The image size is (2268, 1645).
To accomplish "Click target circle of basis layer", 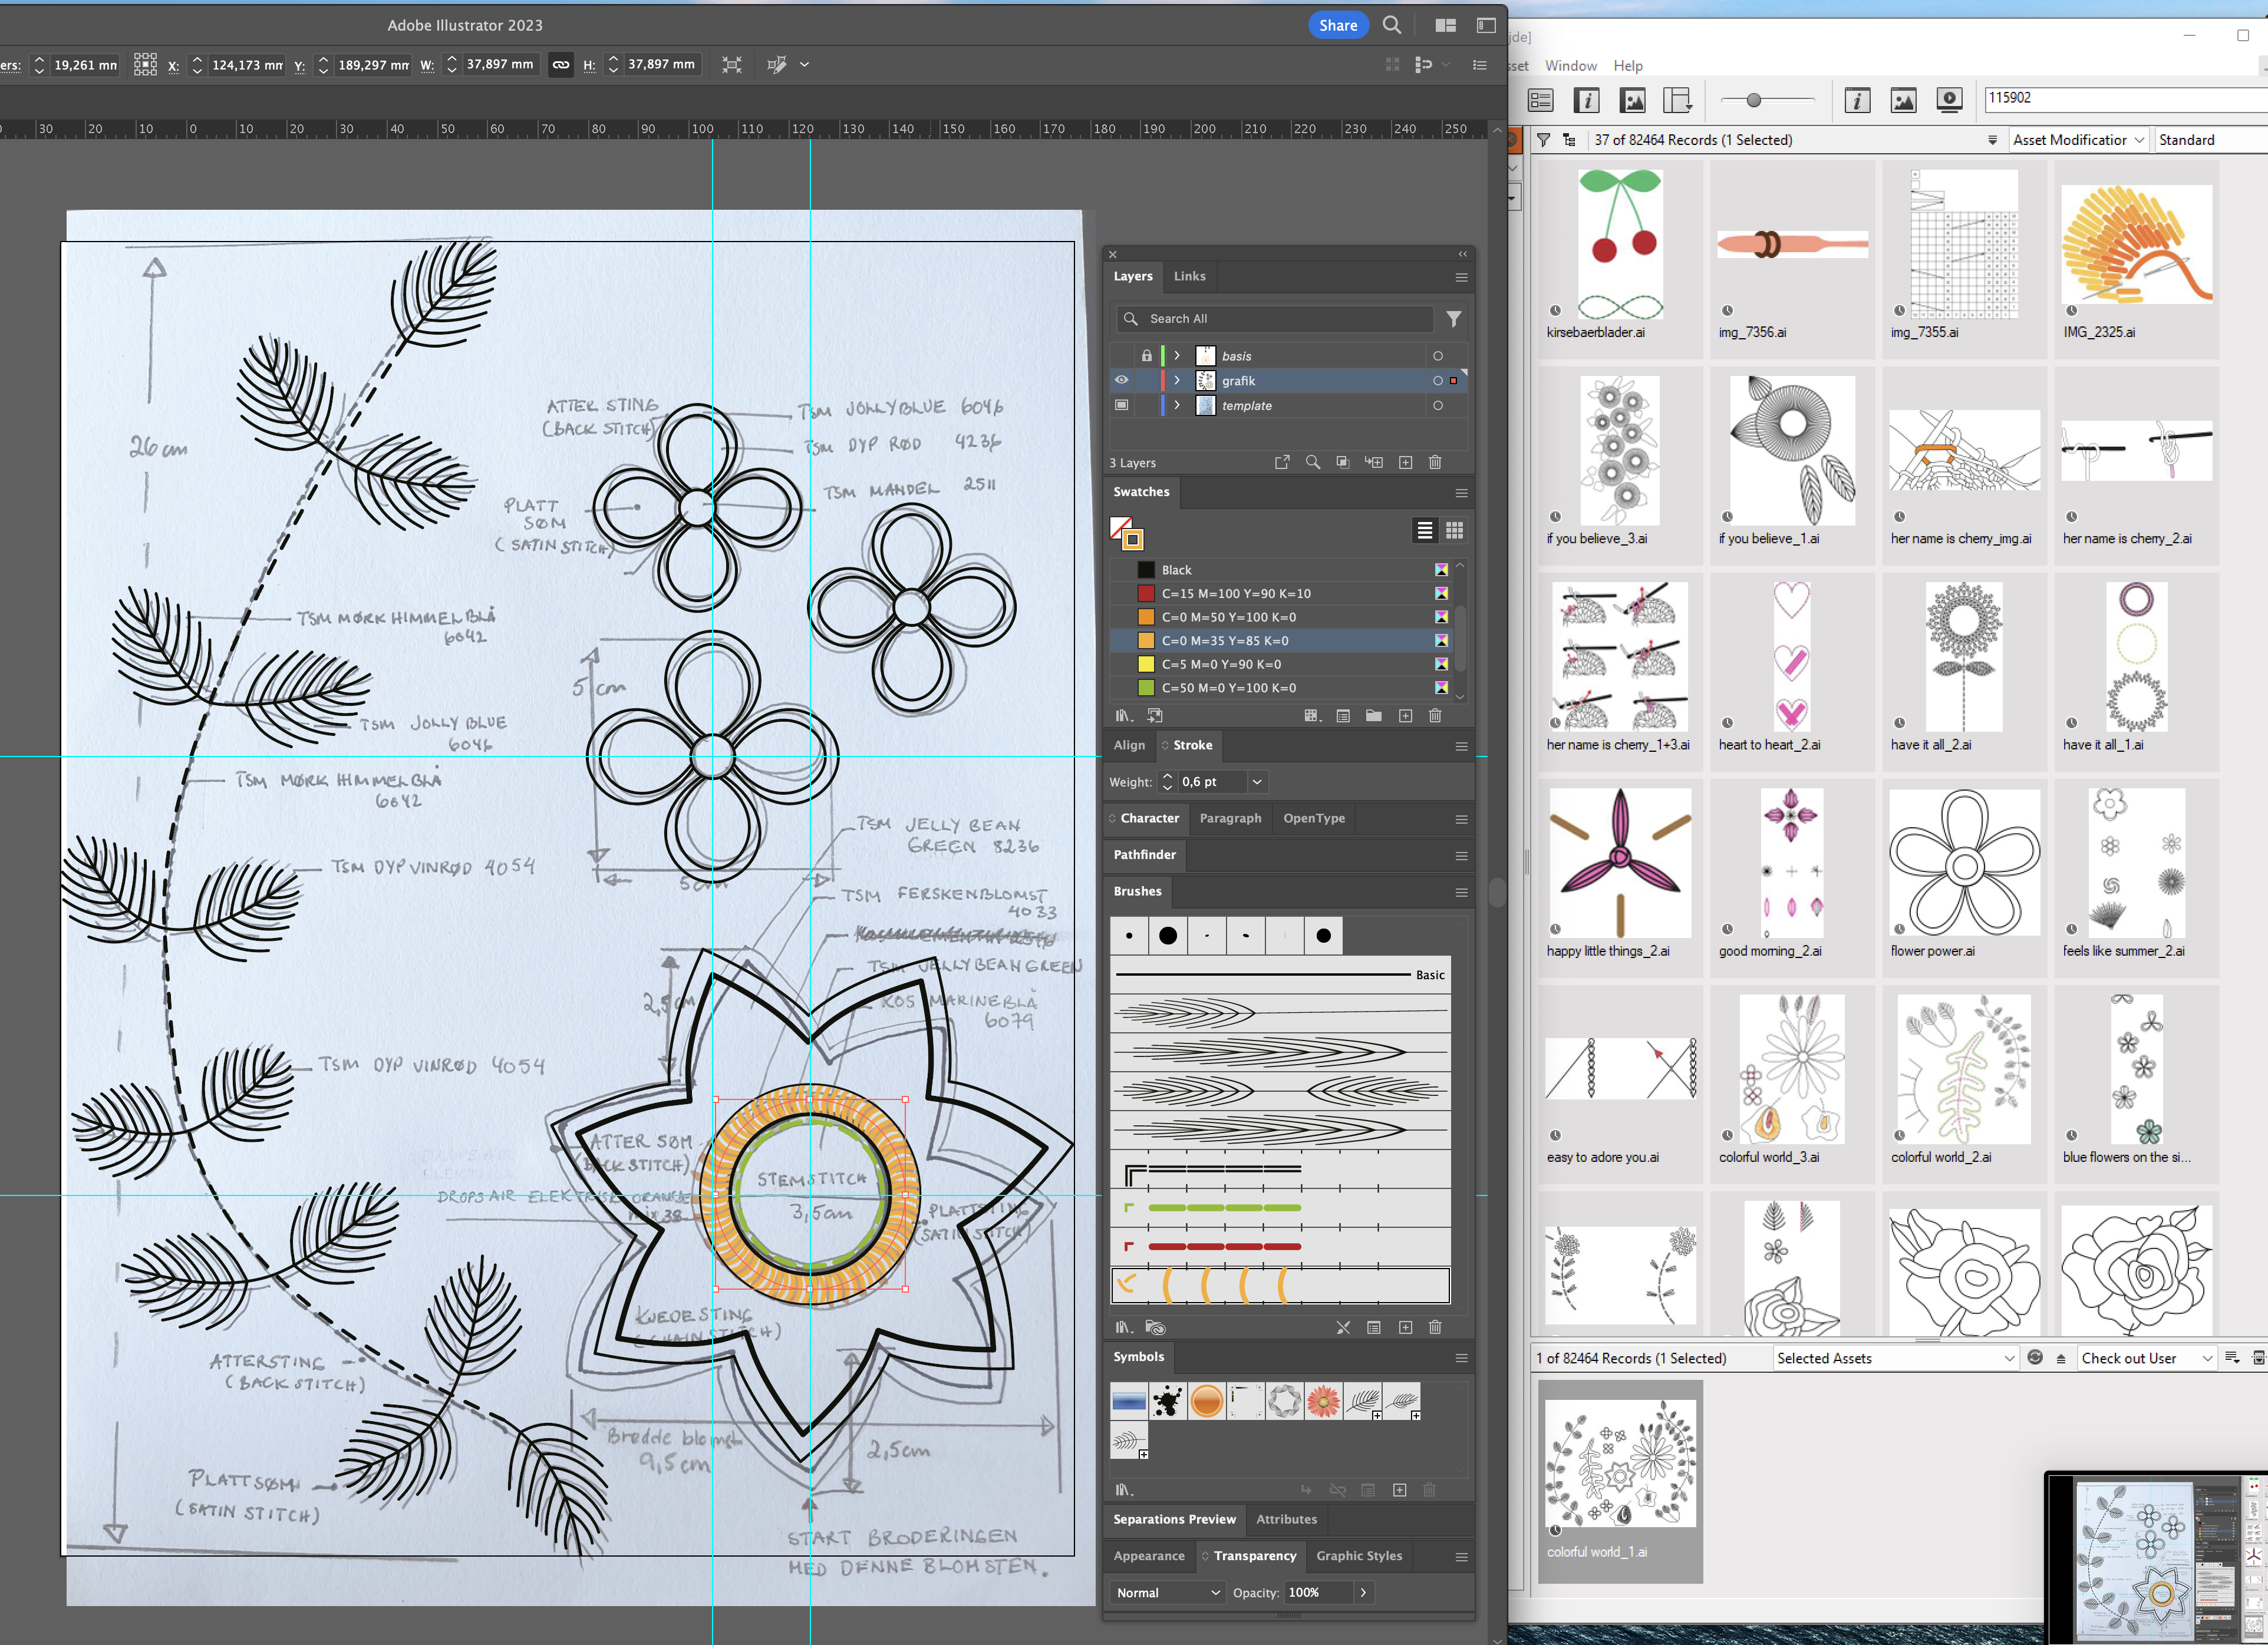I will tap(1437, 356).
